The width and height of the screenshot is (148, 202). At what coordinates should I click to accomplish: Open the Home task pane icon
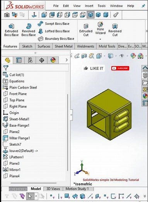[x=145, y=68]
